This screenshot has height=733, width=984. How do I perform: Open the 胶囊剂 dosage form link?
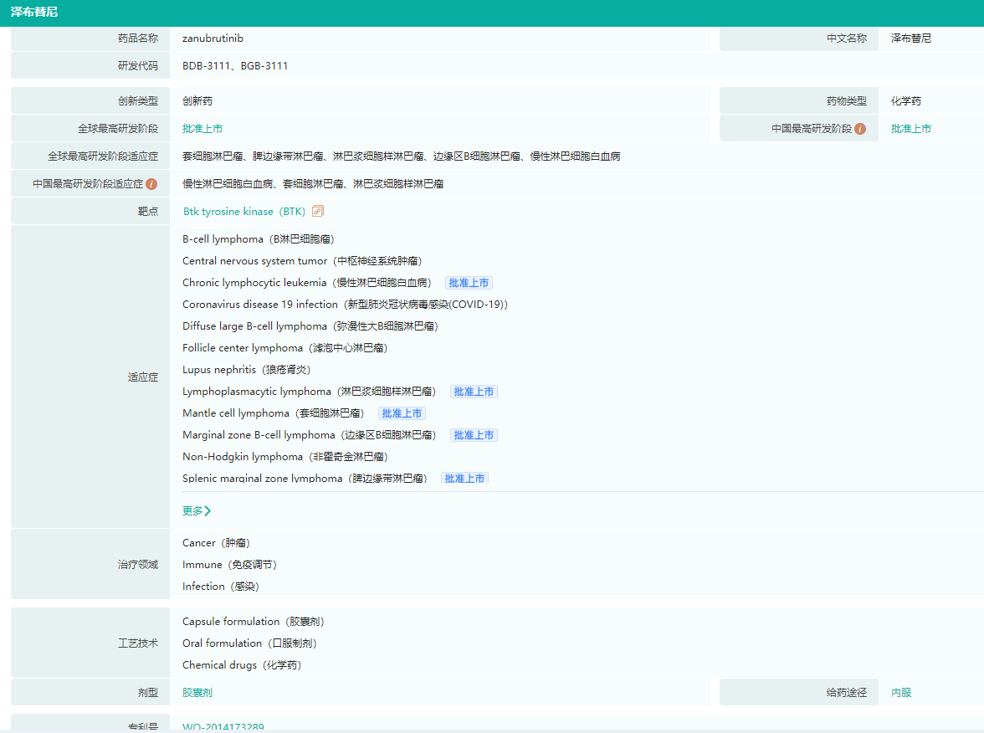[x=197, y=693]
